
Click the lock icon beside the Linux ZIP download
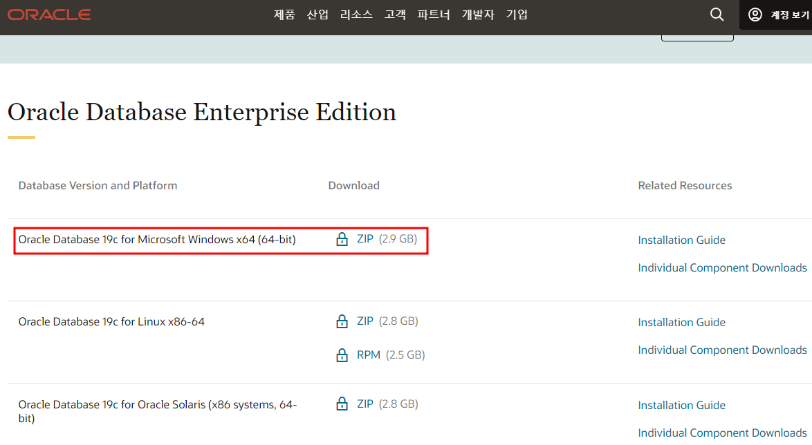342,321
